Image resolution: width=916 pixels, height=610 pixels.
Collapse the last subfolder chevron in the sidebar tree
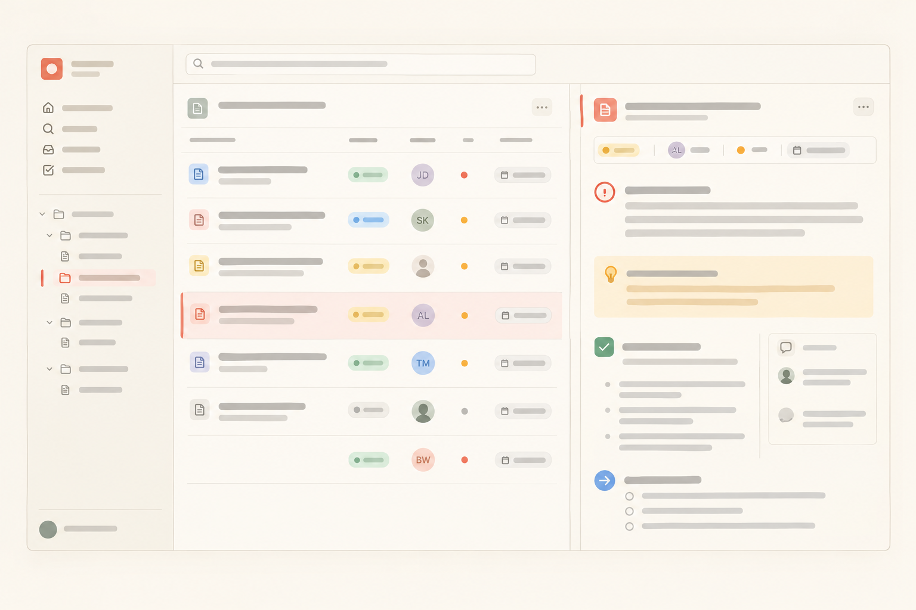click(49, 369)
